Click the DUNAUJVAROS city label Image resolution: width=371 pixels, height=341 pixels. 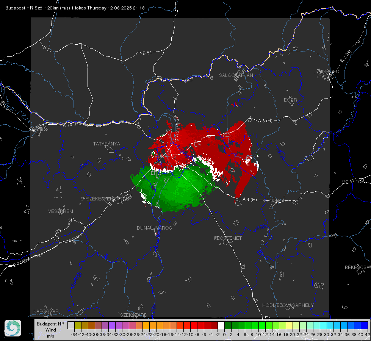pyautogui.click(x=154, y=228)
